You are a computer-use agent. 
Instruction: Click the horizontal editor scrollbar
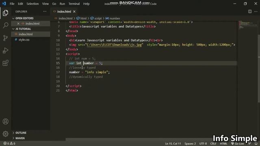pos(139,140)
